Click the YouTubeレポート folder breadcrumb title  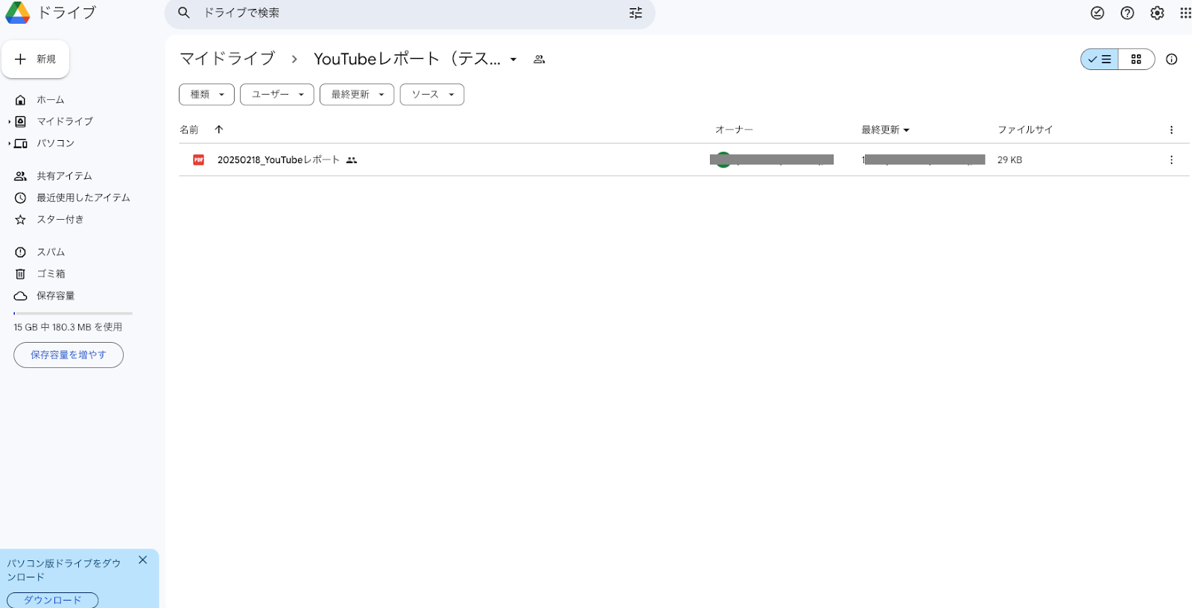(x=408, y=59)
